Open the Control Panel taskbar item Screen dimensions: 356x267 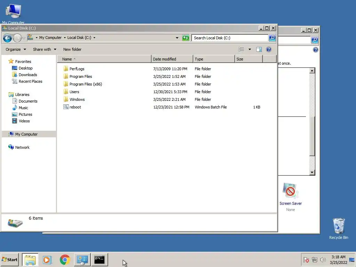pyautogui.click(x=82, y=259)
